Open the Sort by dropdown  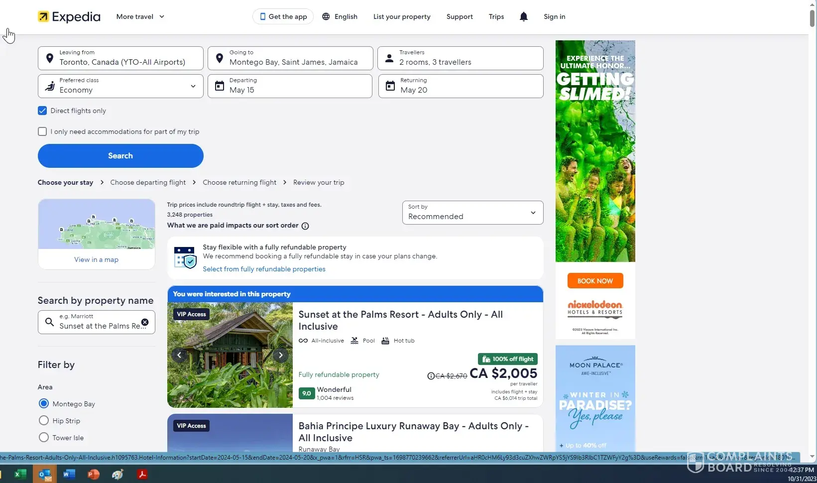(x=472, y=213)
